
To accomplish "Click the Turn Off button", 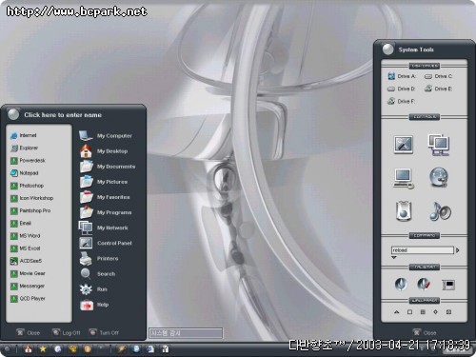I will (104, 332).
